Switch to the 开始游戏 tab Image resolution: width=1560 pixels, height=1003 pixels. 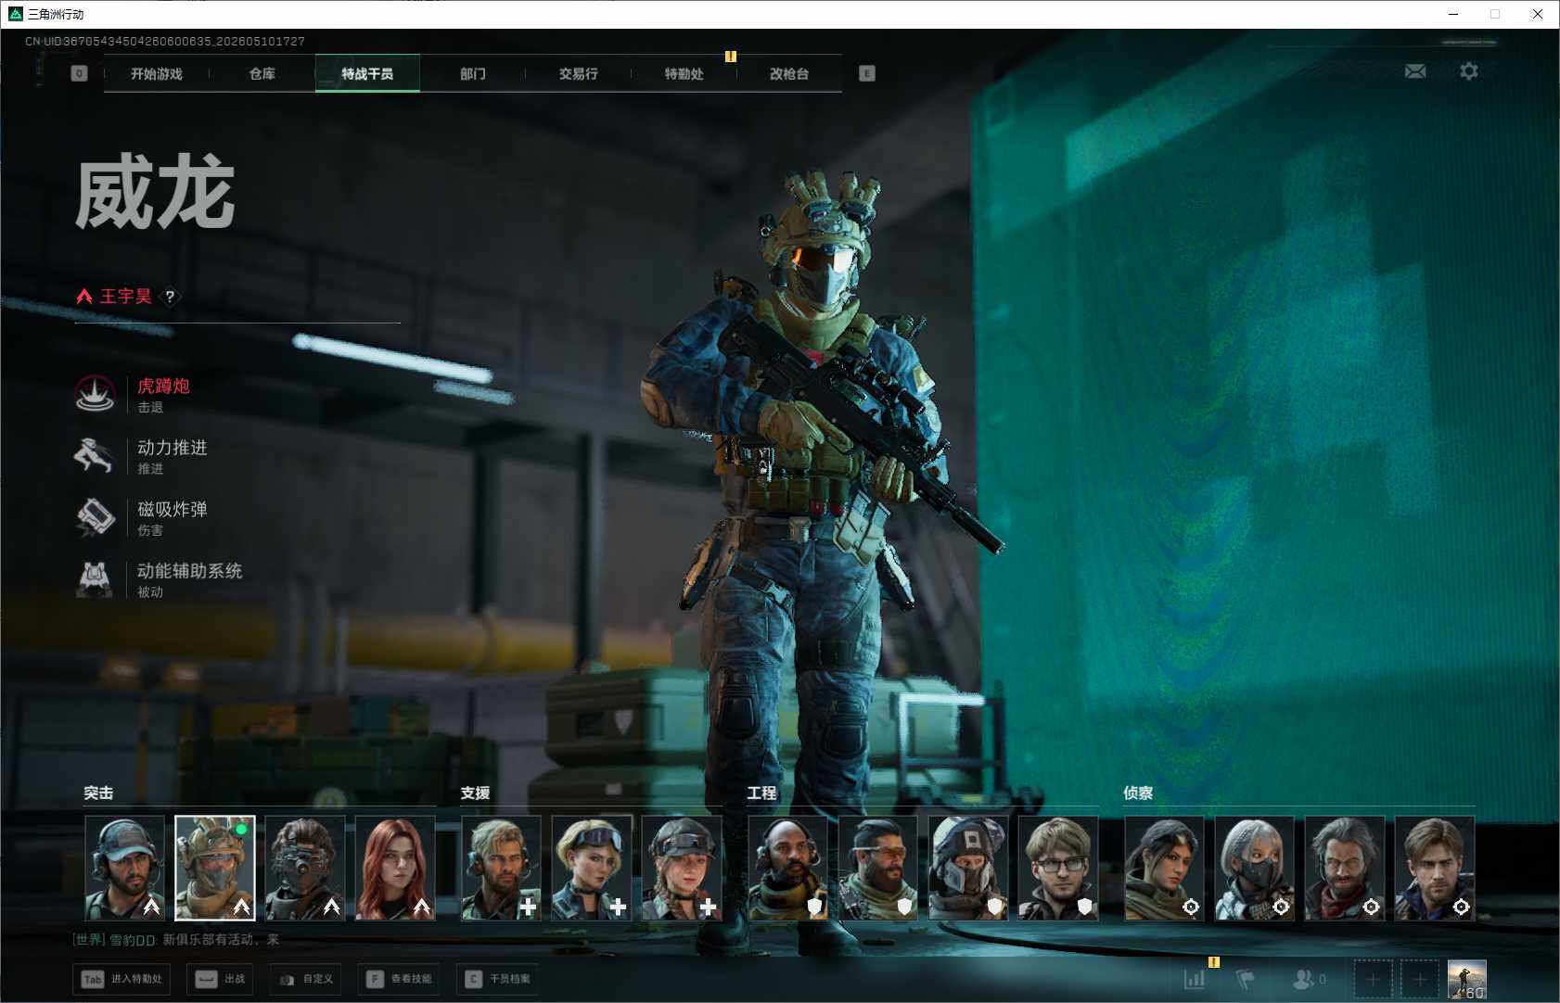click(x=157, y=73)
